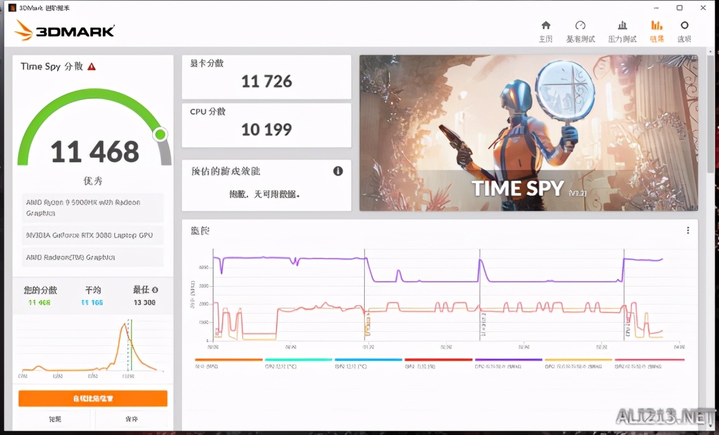Viewport: 719px width, 435px height.
Task: Toggle the yellow legend series in monitoring chart
Action: point(578,363)
